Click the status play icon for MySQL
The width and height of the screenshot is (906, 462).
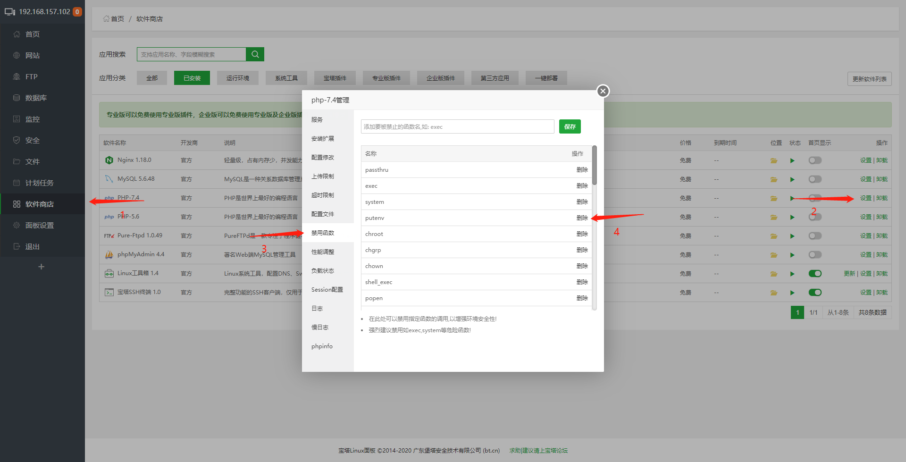point(792,179)
